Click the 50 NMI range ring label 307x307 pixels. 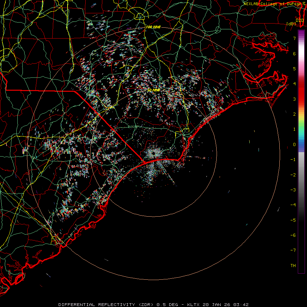(154, 90)
